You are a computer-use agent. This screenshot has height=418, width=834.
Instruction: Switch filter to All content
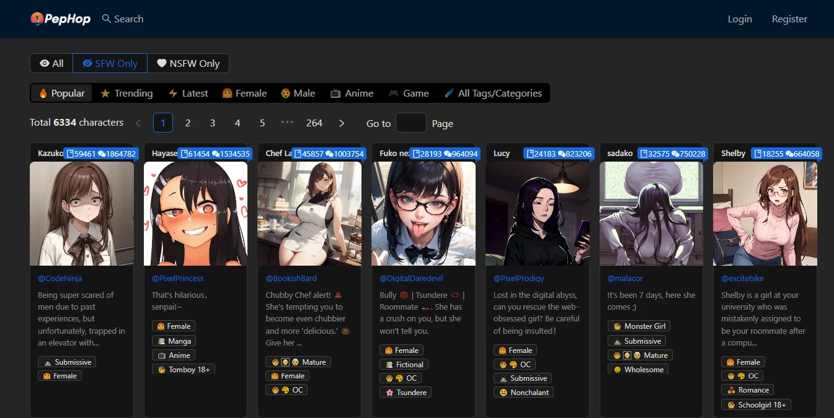[51, 63]
